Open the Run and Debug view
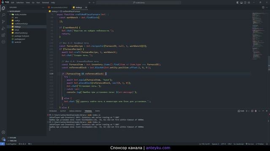This screenshot has height=151, width=270. tap(3, 29)
